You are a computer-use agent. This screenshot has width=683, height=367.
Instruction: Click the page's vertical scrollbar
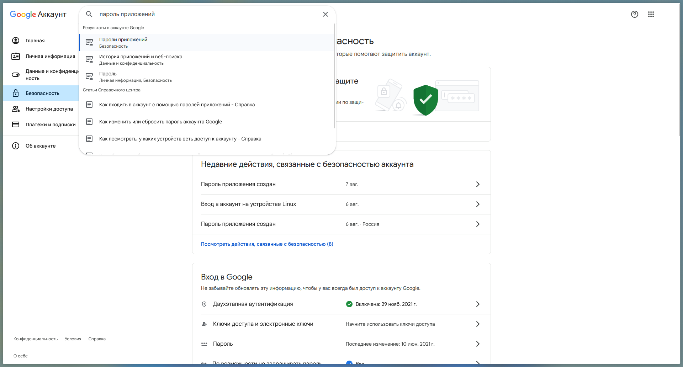(679, 69)
